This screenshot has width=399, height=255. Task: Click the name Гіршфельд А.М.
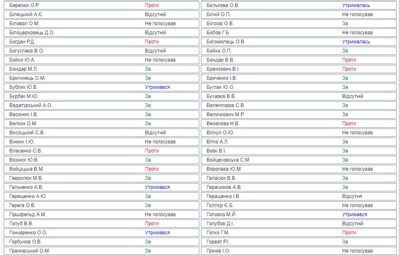point(28,214)
